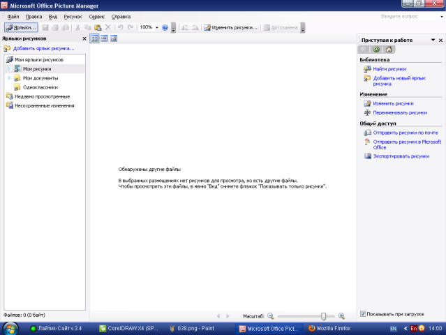Select Недавно просмотренные item
The height and width of the screenshot is (335, 446).
point(42,97)
